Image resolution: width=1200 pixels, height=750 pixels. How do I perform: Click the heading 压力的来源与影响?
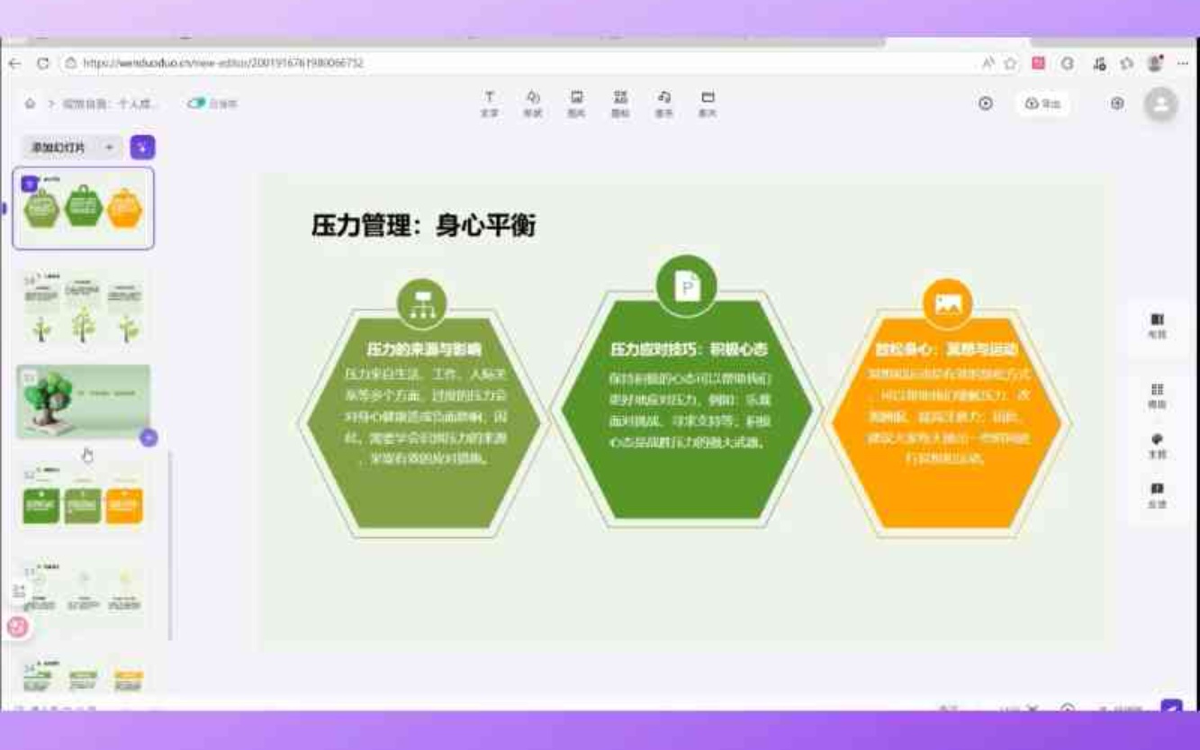423,349
